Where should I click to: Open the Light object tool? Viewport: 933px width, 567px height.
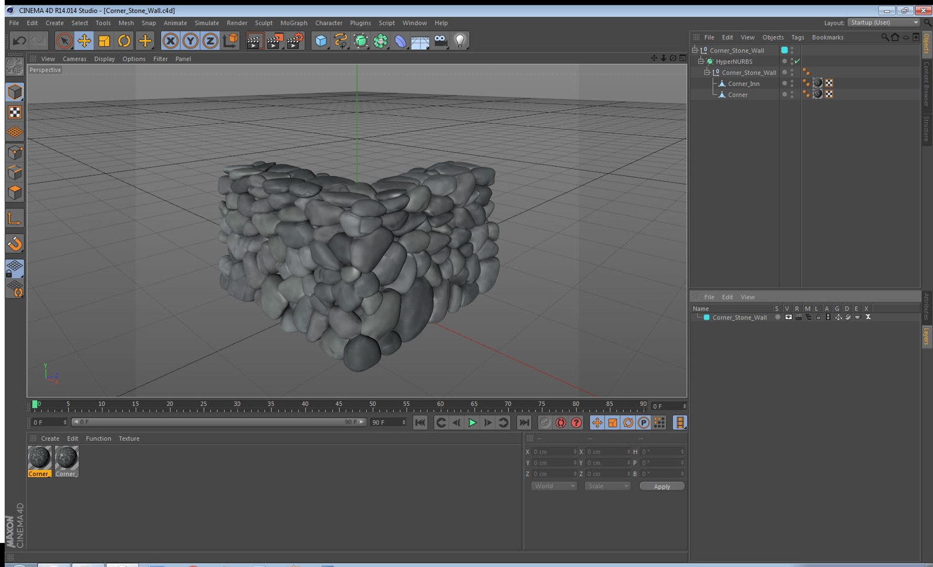pos(460,40)
